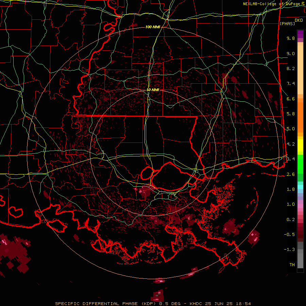The height and width of the screenshot is (306, 306).
Task: Pick the orange segment of the color bar
Action: [300, 117]
